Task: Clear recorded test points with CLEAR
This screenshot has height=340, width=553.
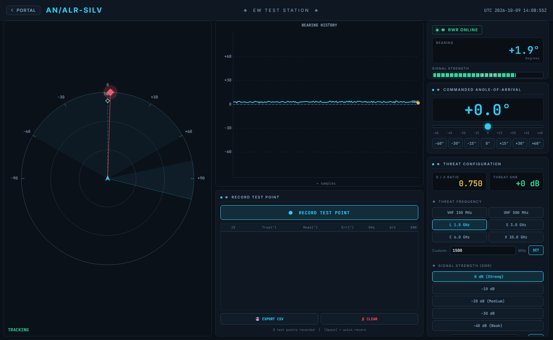Action: click(369, 319)
